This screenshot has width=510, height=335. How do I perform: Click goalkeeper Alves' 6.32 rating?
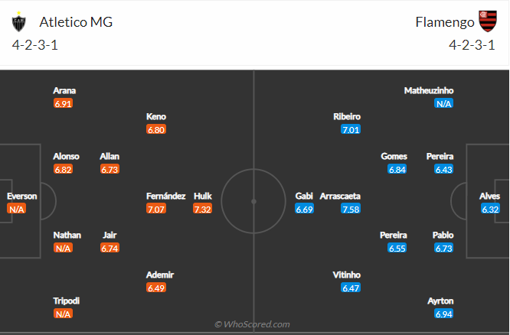click(490, 209)
